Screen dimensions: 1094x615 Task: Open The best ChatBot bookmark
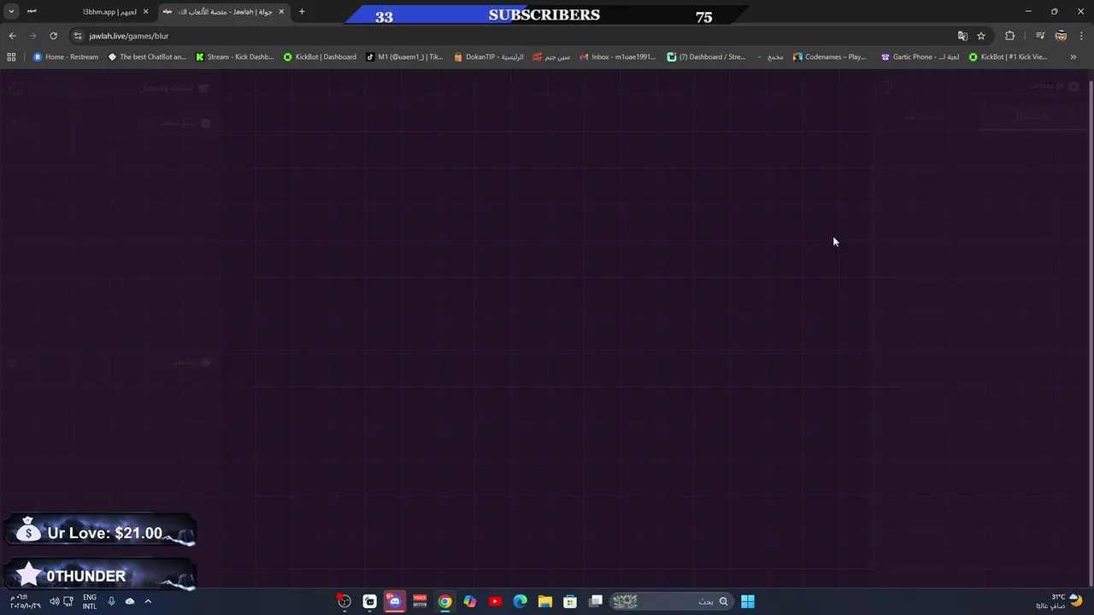[147, 57]
